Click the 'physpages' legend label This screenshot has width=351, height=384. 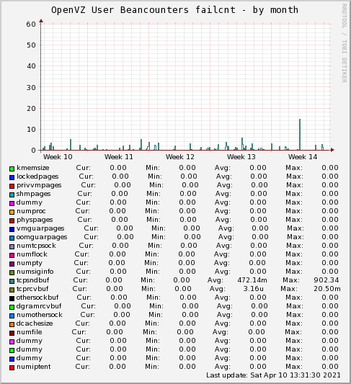[x=35, y=220]
